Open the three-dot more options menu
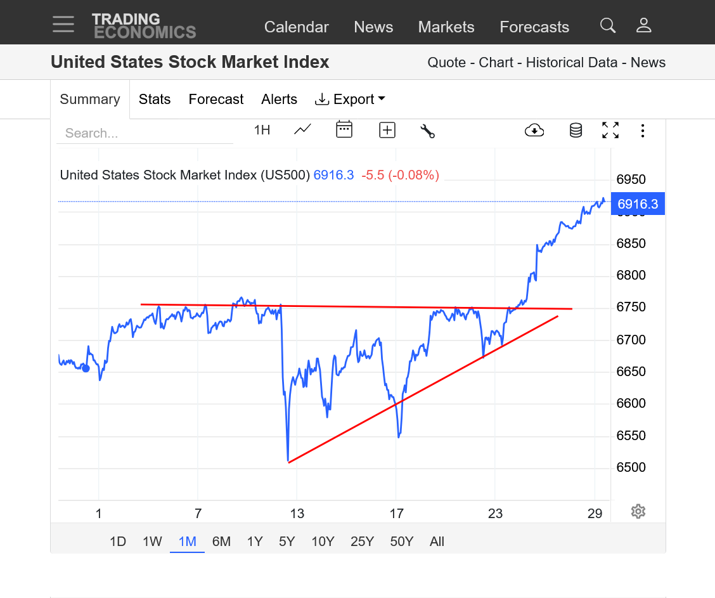The height and width of the screenshot is (598, 715). [x=643, y=131]
